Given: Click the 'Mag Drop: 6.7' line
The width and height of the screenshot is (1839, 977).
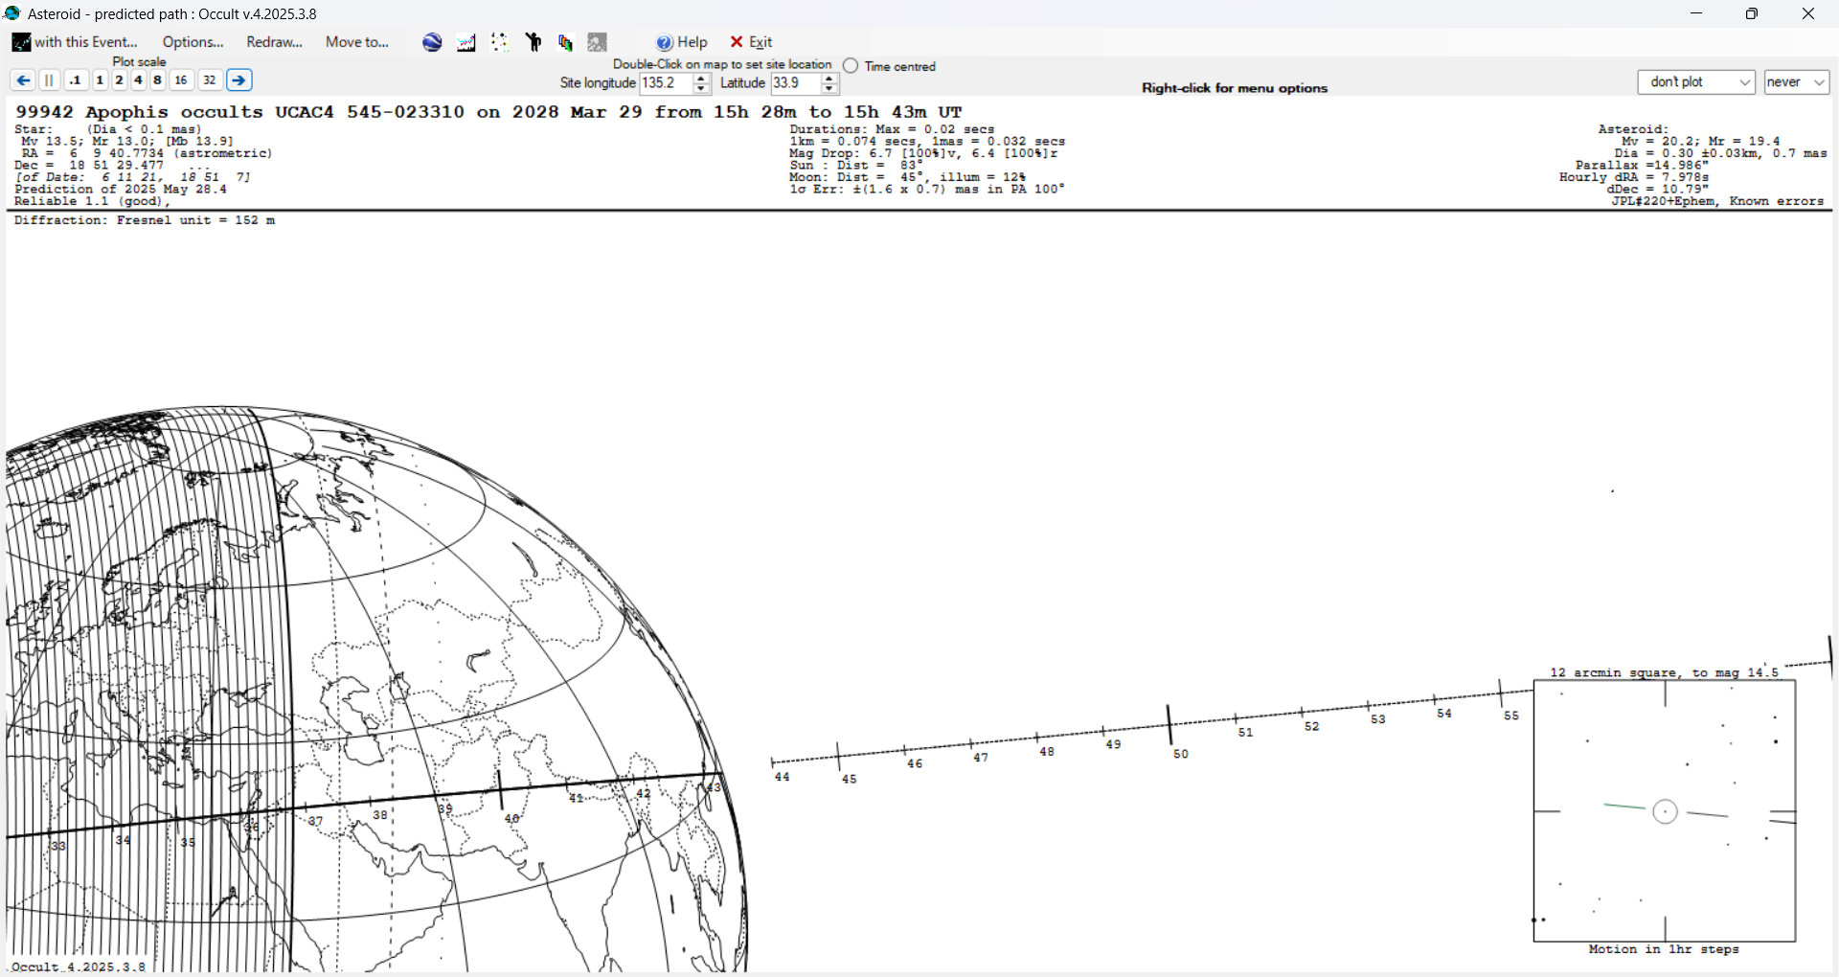Looking at the screenshot, I should click(923, 153).
